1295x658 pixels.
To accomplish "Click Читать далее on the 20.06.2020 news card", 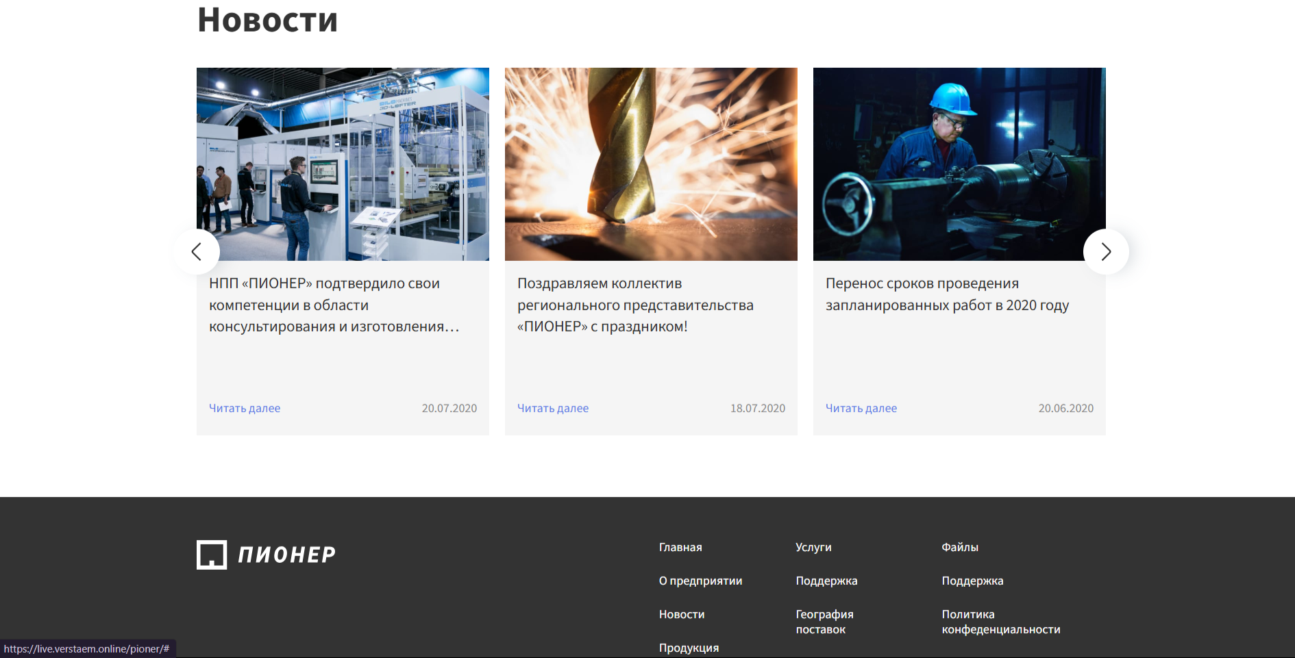I will coord(861,408).
